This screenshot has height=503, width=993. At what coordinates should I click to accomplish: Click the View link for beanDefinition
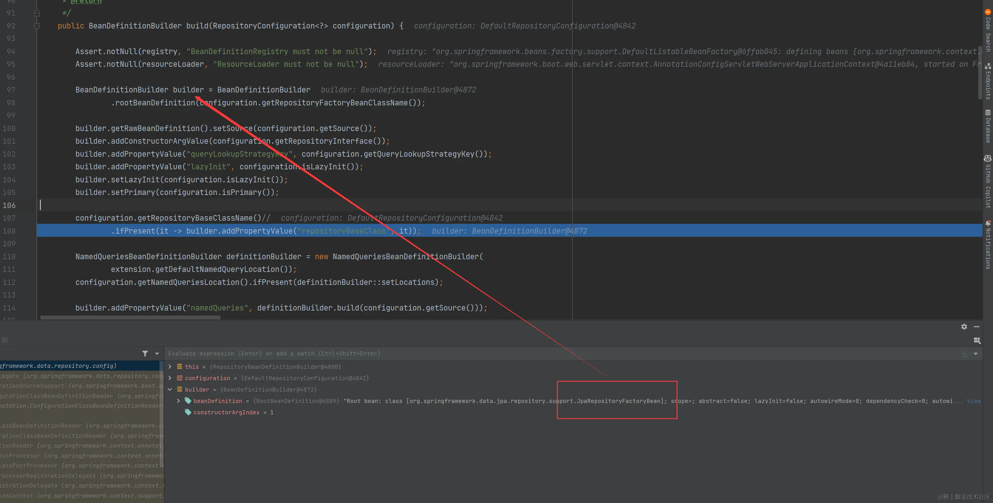(973, 401)
